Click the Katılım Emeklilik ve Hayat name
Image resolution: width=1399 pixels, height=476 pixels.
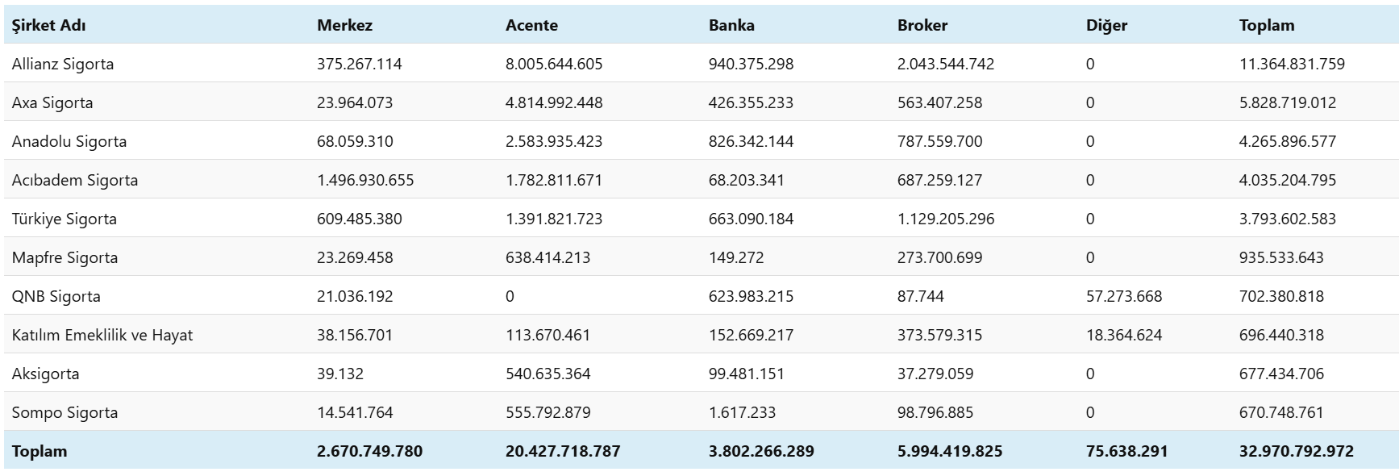click(102, 335)
